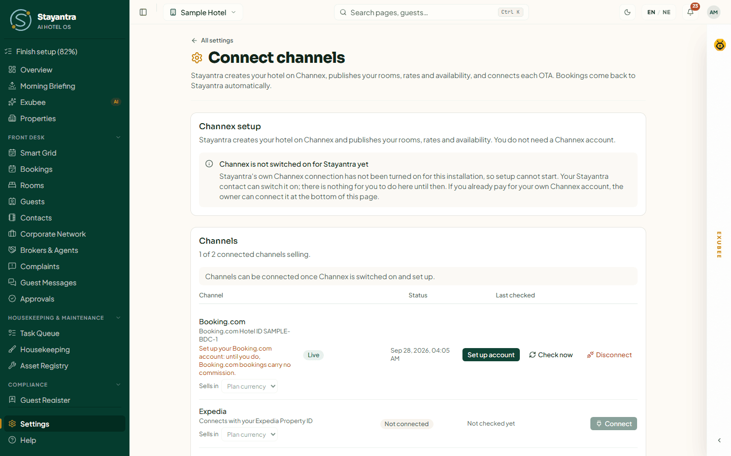Focus the Search pages, guests field
The width and height of the screenshot is (731, 456).
click(431, 12)
